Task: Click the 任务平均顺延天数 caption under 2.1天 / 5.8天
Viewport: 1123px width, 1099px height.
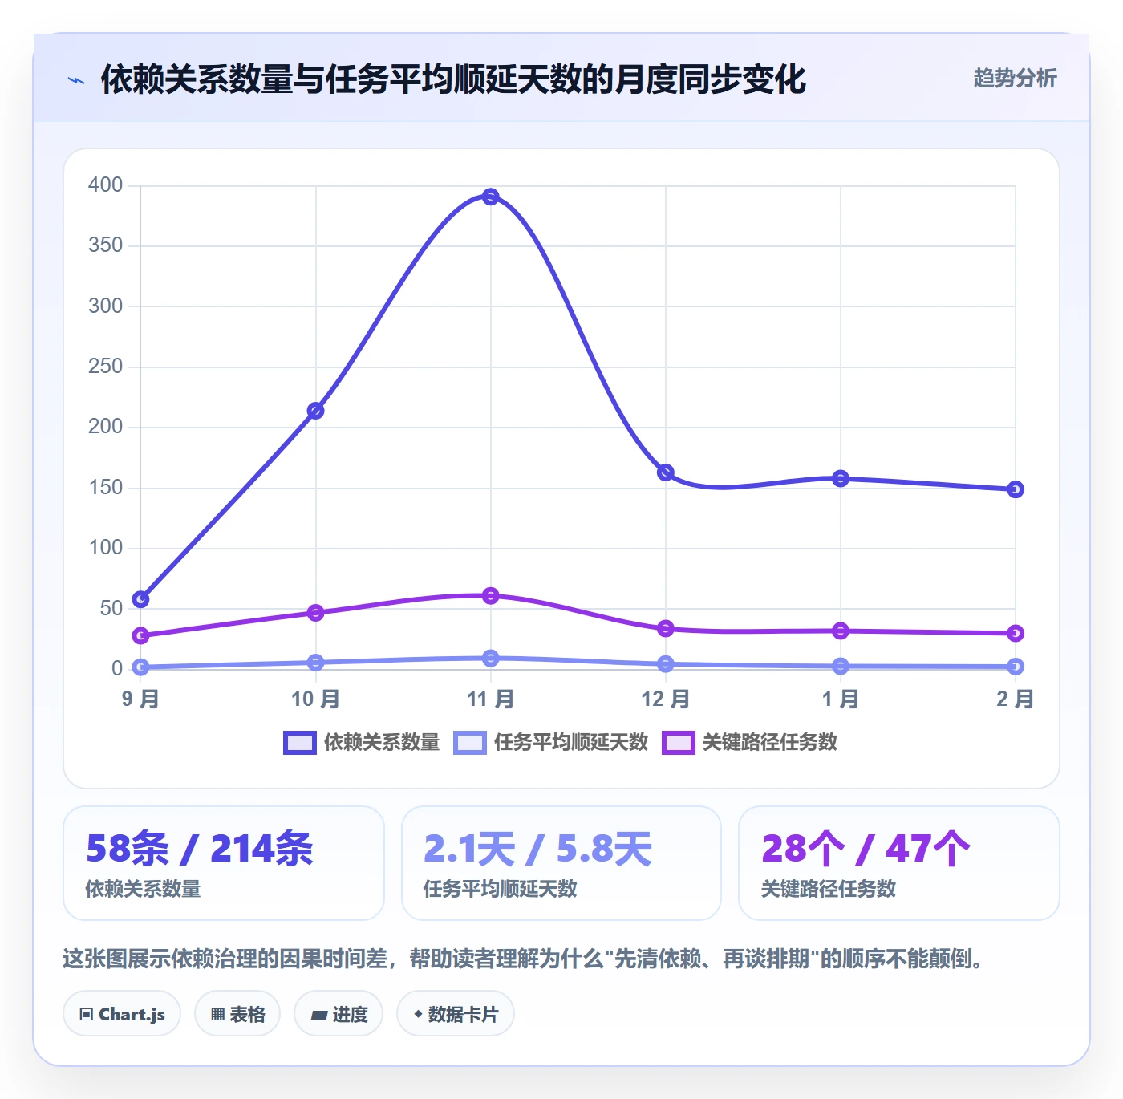Action: (501, 889)
